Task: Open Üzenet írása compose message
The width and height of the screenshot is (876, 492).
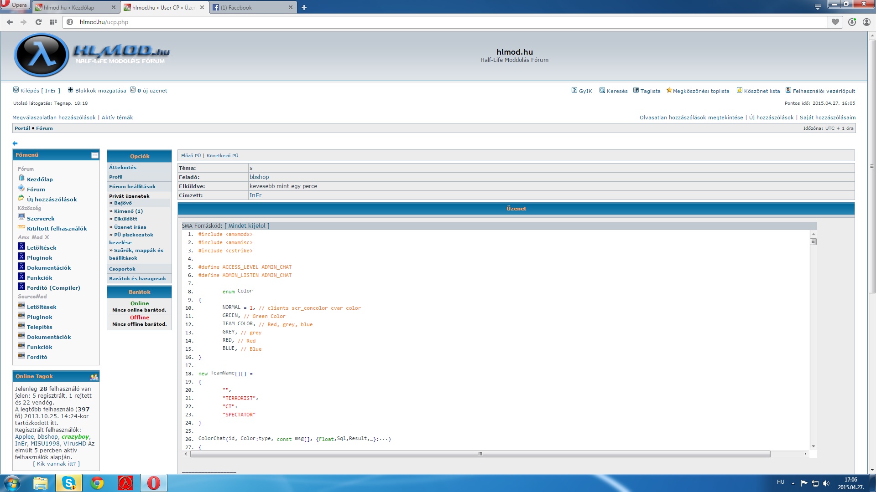Action: point(130,227)
